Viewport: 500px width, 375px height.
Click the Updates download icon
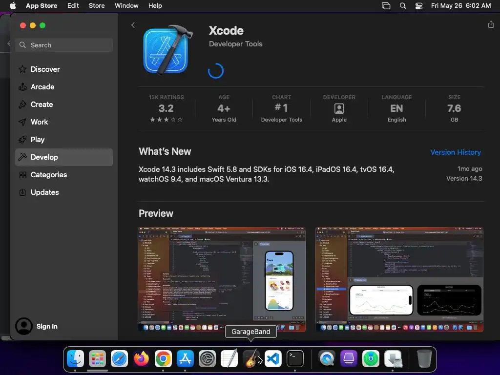22,192
